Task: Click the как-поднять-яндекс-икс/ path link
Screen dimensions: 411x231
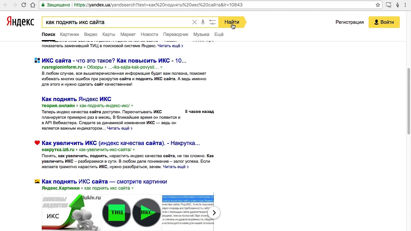Action: coord(105,106)
